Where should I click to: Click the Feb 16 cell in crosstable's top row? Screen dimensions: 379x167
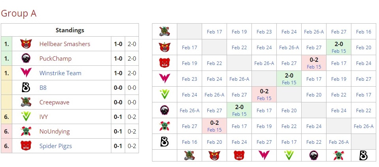tap(364, 32)
